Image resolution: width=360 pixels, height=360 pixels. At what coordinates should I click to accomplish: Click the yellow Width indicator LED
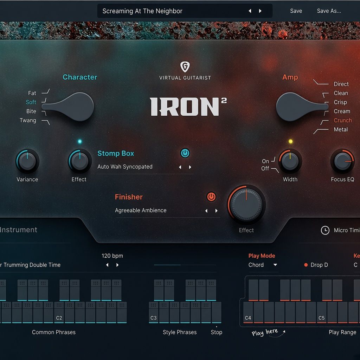click(290, 141)
